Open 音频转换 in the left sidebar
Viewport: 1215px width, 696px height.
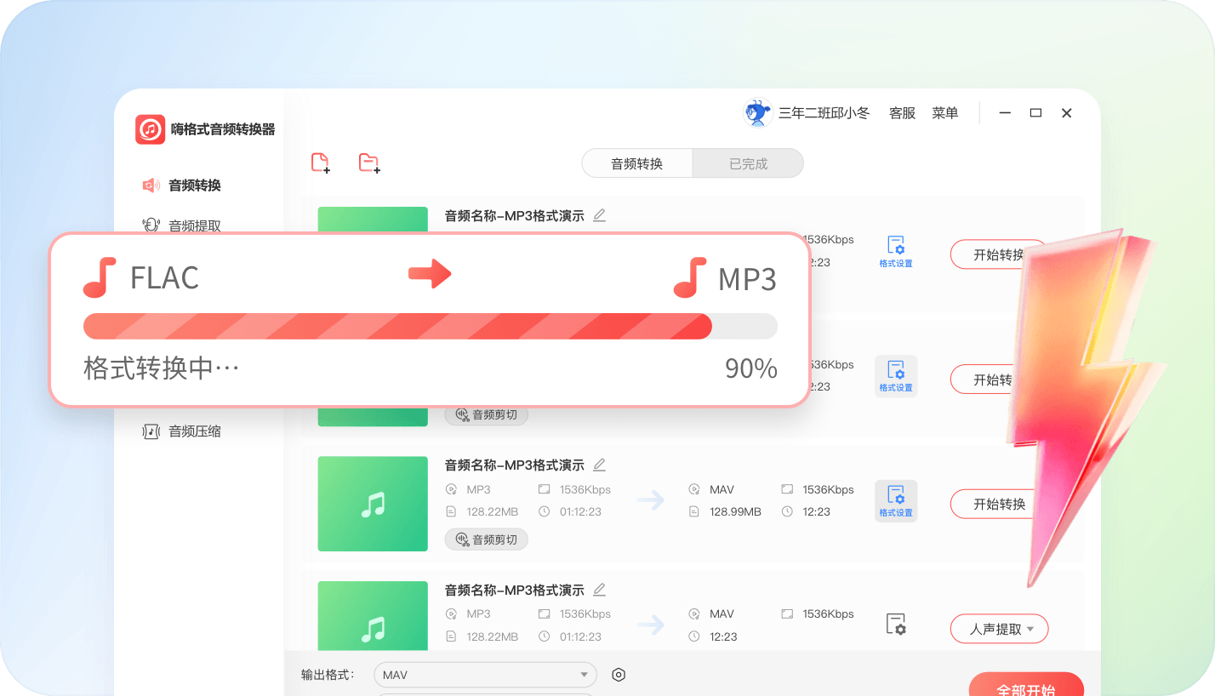tap(181, 185)
